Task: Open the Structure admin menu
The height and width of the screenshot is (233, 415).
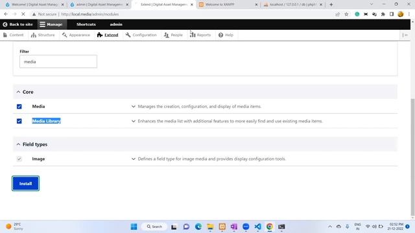Action: pyautogui.click(x=43, y=35)
